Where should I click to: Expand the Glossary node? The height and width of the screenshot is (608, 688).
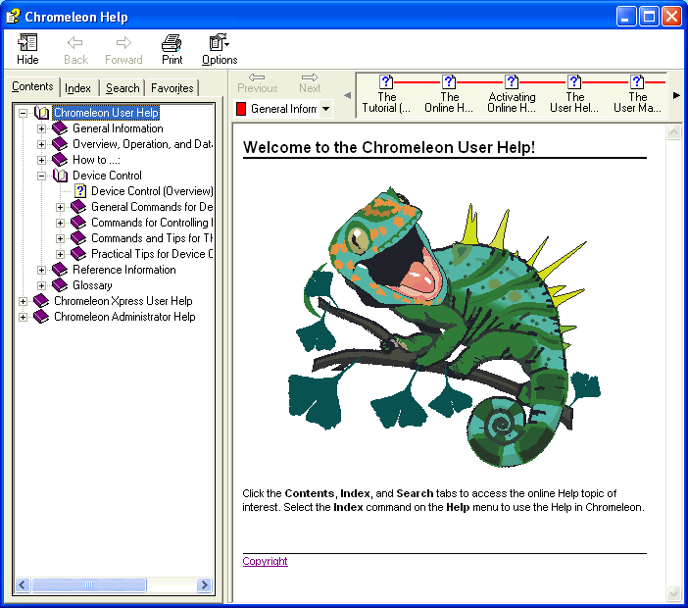[41, 285]
